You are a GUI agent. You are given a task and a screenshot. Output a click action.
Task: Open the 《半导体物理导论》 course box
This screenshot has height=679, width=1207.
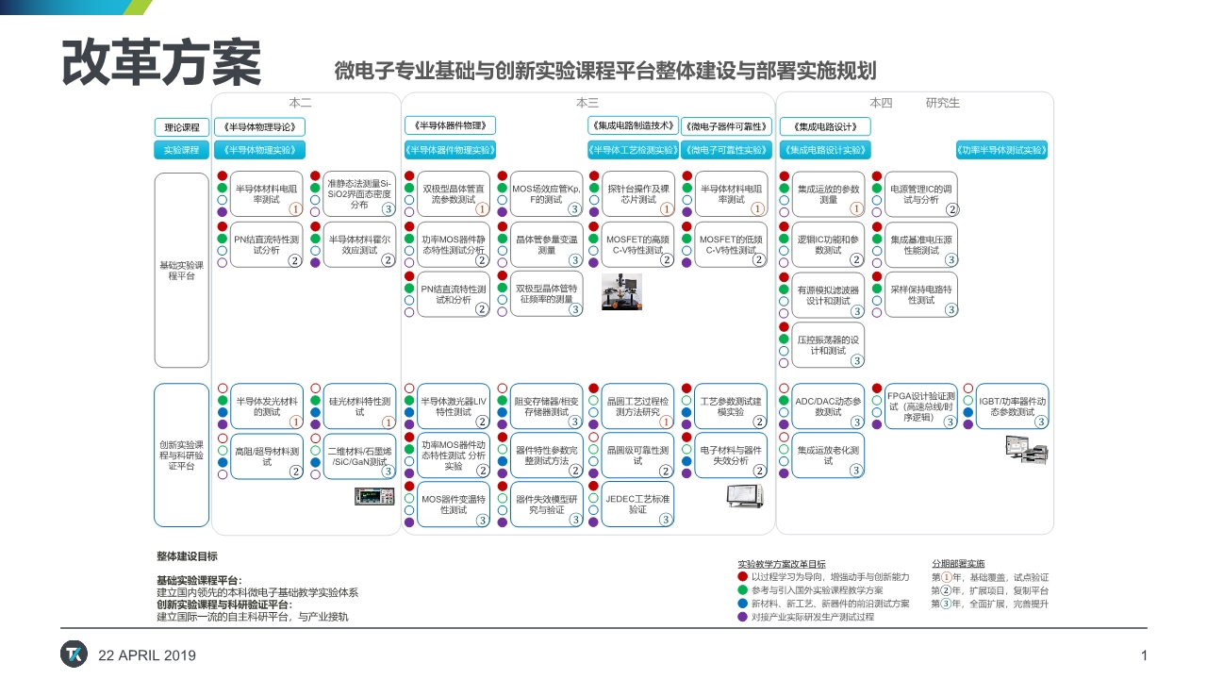pos(260,127)
